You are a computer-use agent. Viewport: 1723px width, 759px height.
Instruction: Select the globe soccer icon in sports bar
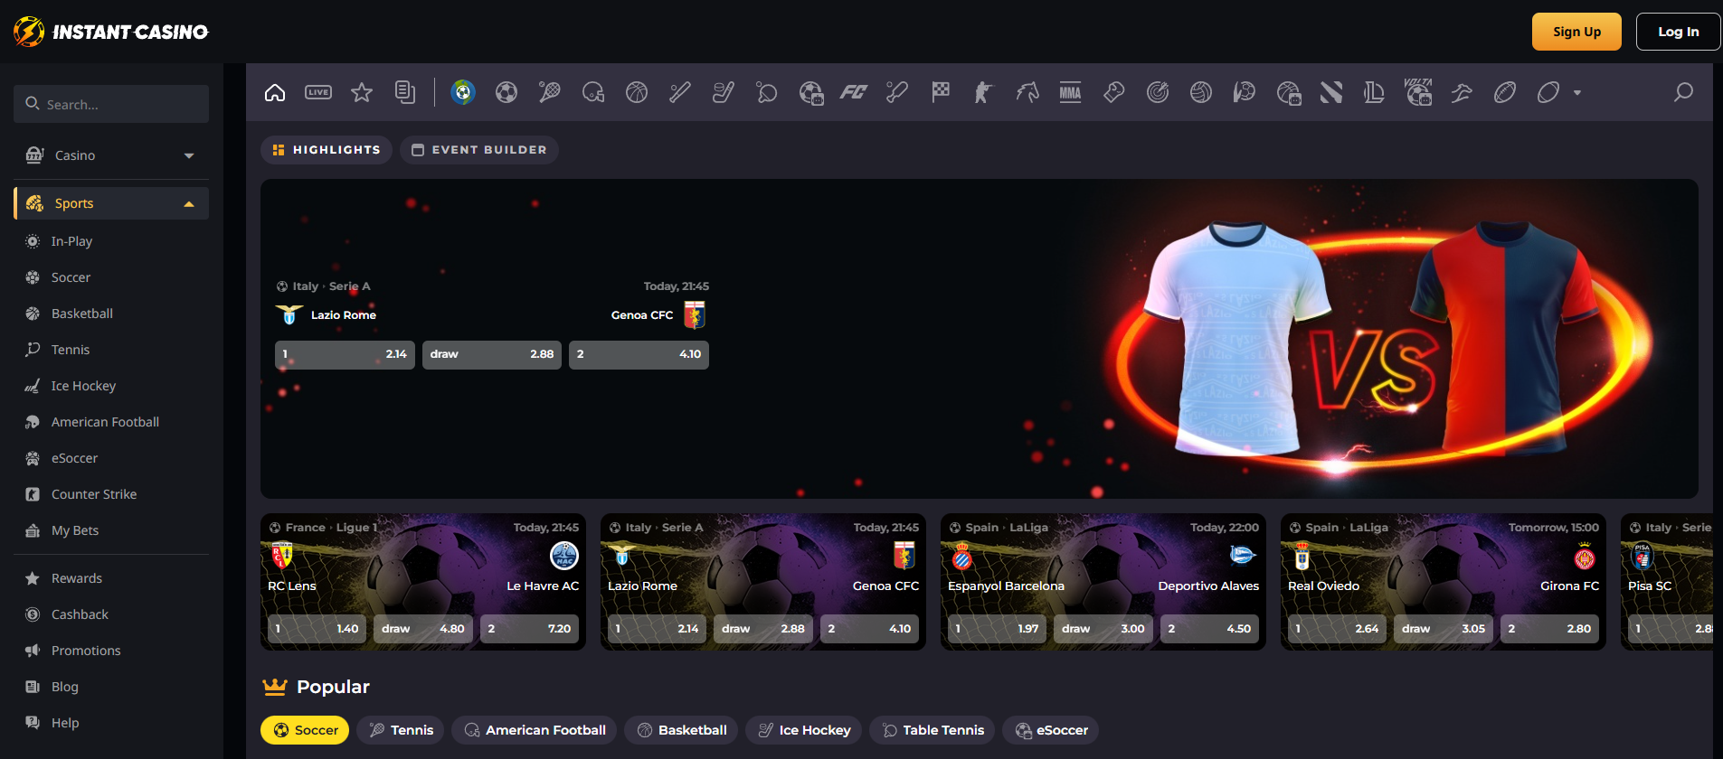point(463,92)
